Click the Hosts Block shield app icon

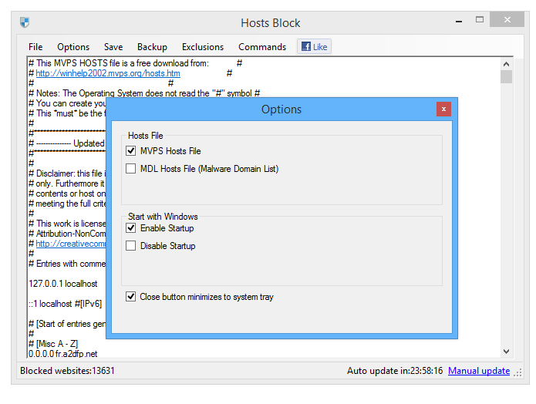coord(25,22)
